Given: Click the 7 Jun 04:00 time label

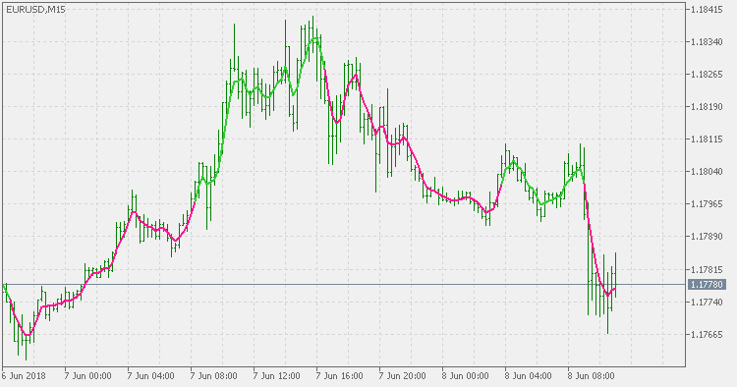Looking at the screenshot, I should click(x=151, y=376).
